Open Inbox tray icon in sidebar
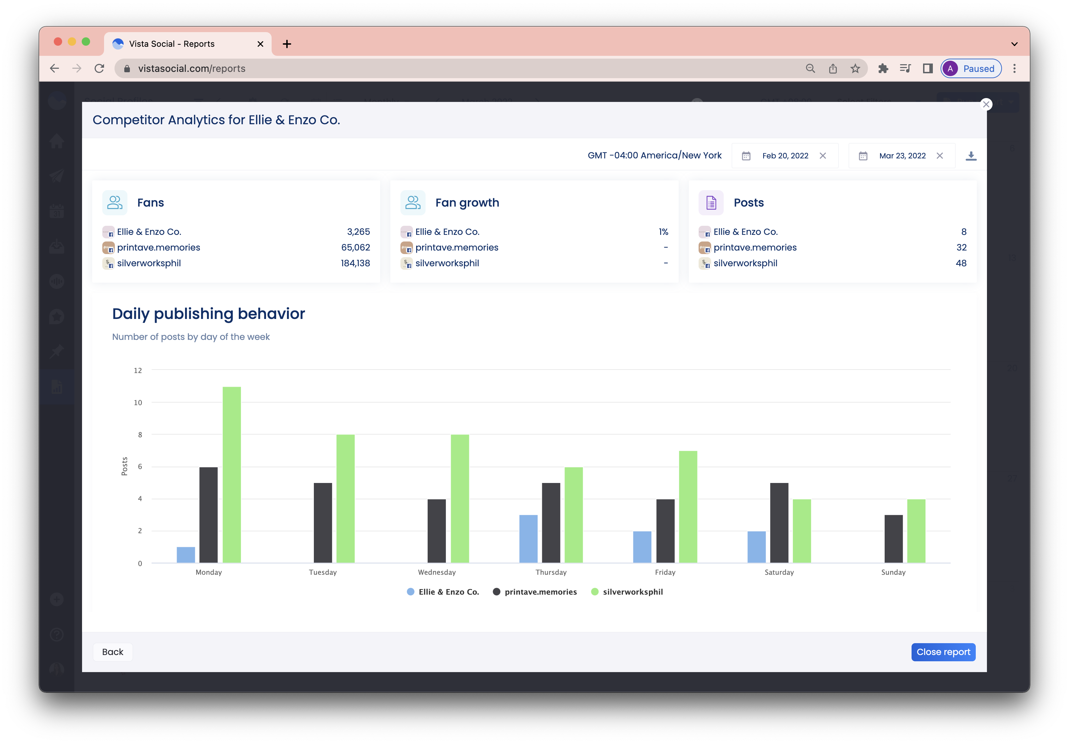 [x=57, y=246]
